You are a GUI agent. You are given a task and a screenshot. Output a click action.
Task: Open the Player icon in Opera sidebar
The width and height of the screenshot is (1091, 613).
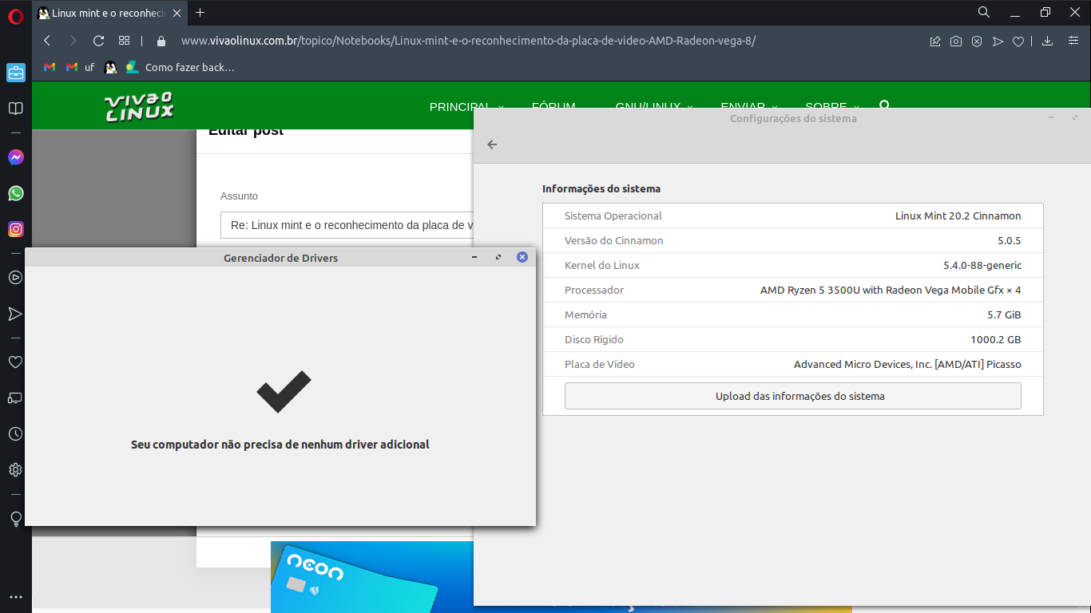15,278
